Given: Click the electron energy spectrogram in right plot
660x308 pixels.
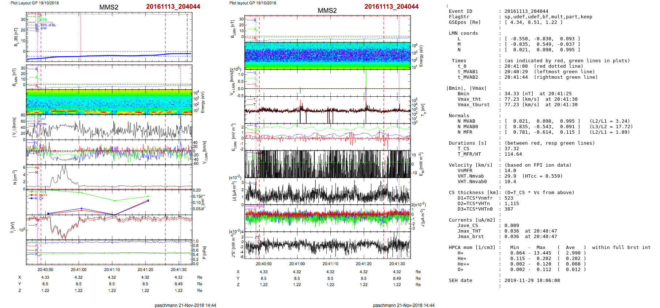Looking at the screenshot, I should click(327, 56).
